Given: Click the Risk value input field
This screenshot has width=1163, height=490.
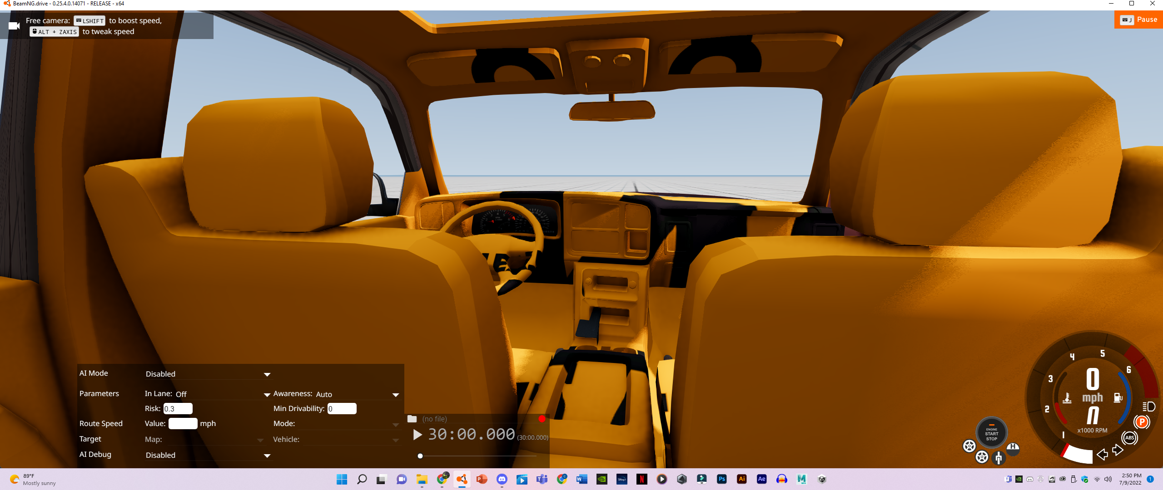Looking at the screenshot, I should (x=178, y=409).
